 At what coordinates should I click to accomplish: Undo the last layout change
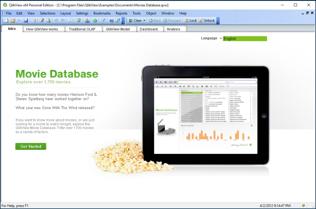[56, 21]
